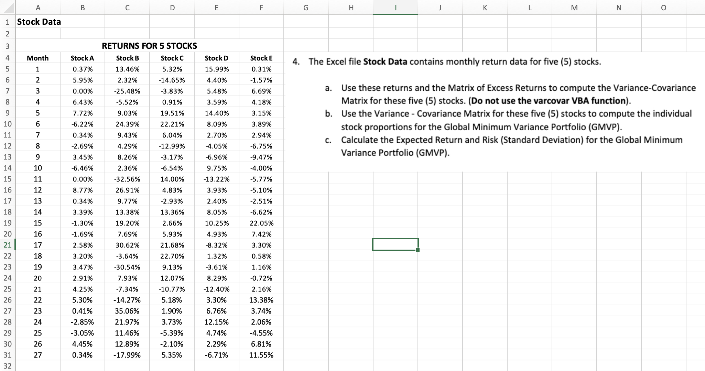Select the cell with value 22.05%
Screen dimensions: 705x371
pos(261,223)
